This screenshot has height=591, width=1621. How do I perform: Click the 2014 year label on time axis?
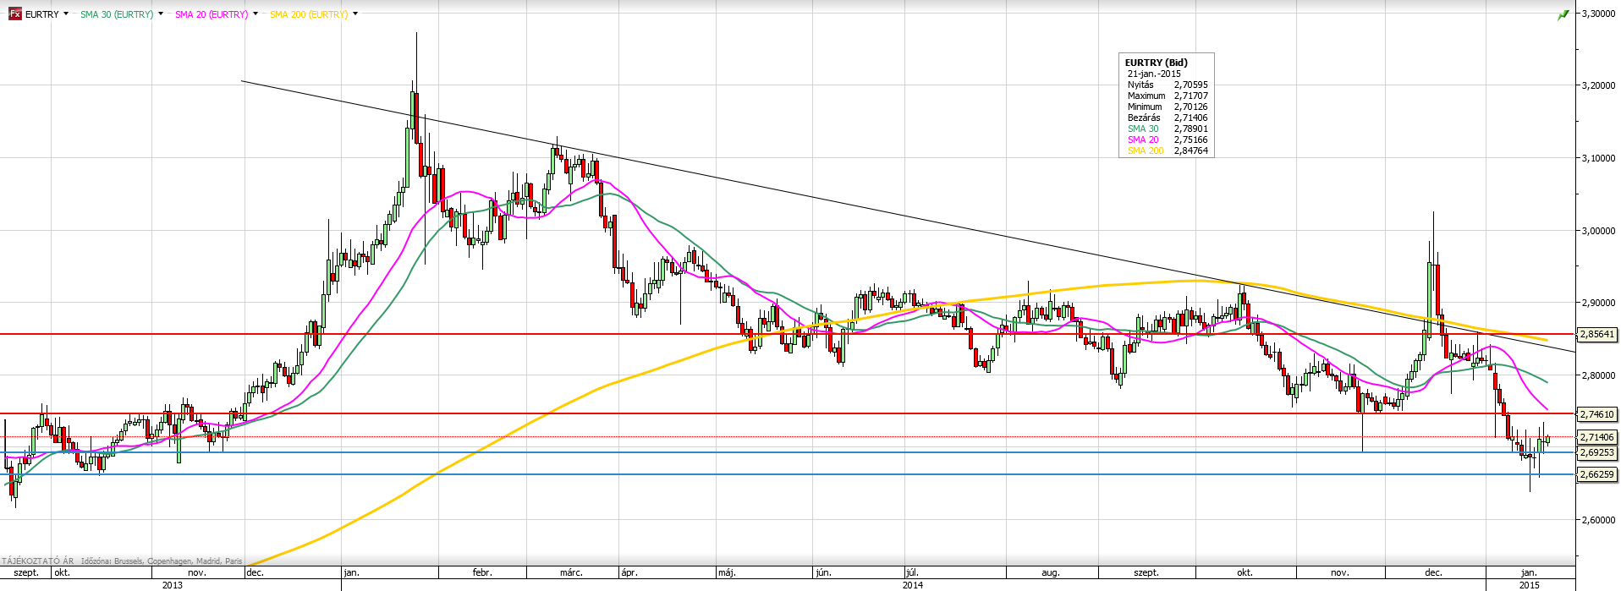913,584
